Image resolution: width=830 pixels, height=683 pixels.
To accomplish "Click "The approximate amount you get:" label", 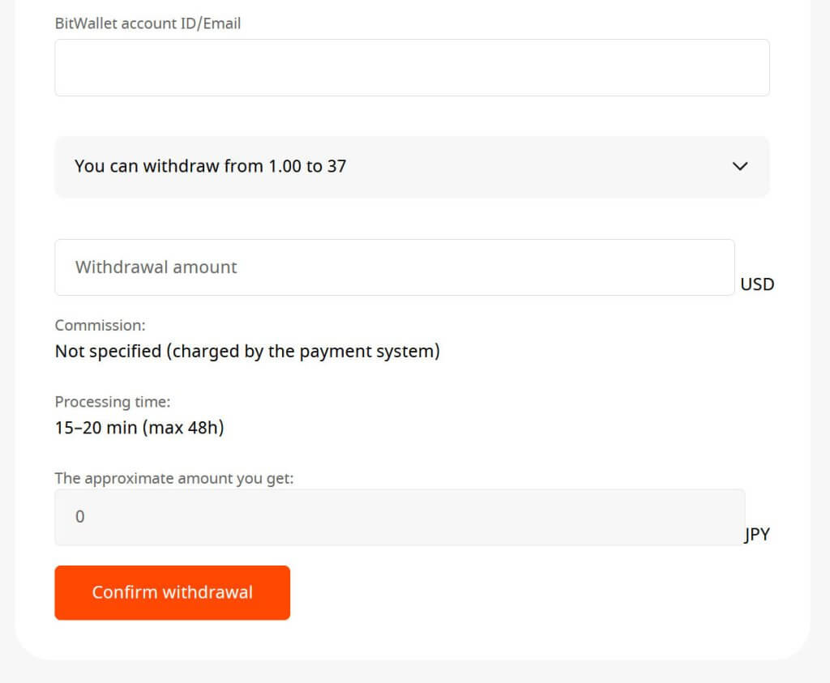I will tap(174, 478).
